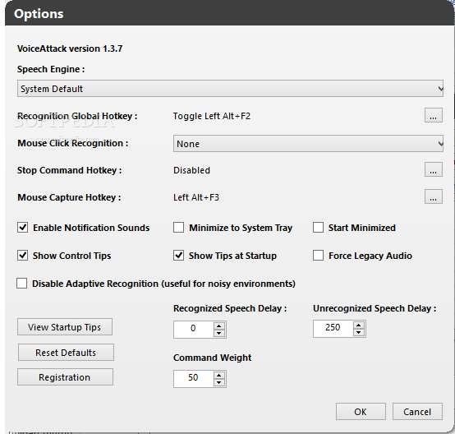
Task: Increase Unrecognized Speech Delay with up arrow
Action: tap(359, 325)
